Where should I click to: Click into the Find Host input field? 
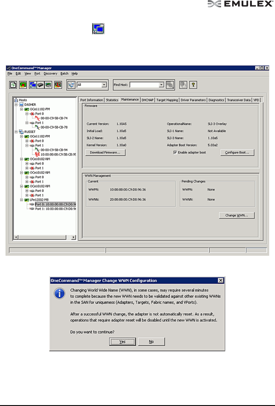point(145,85)
